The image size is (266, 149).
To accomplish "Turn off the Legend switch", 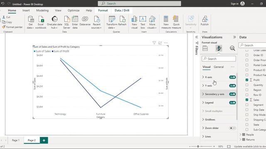I will pos(232,103).
